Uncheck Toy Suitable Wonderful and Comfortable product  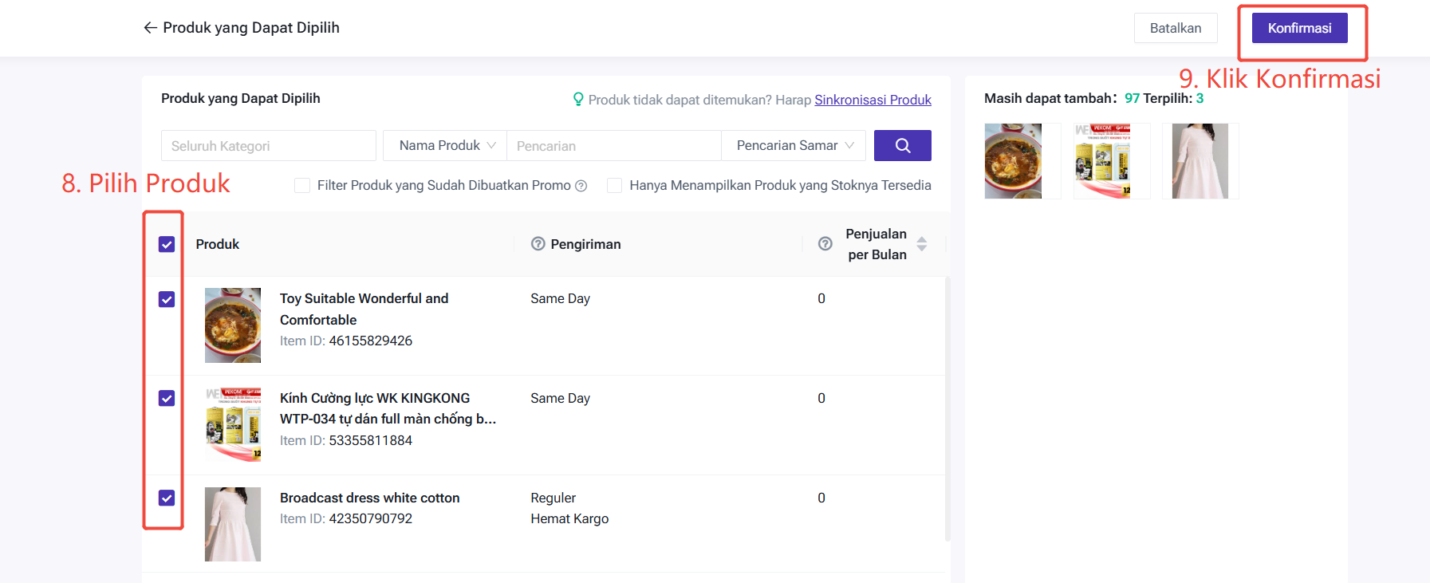pyautogui.click(x=167, y=299)
